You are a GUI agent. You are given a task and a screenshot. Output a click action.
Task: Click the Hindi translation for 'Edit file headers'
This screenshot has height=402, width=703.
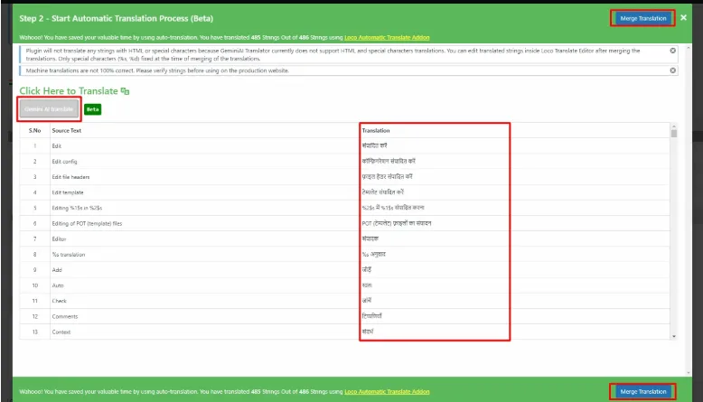coord(387,176)
